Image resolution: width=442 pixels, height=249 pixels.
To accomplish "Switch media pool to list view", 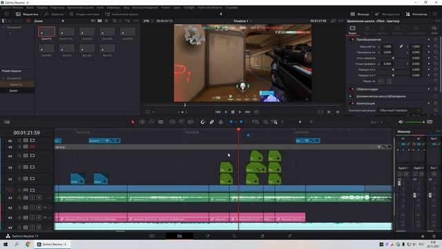I will (106, 21).
